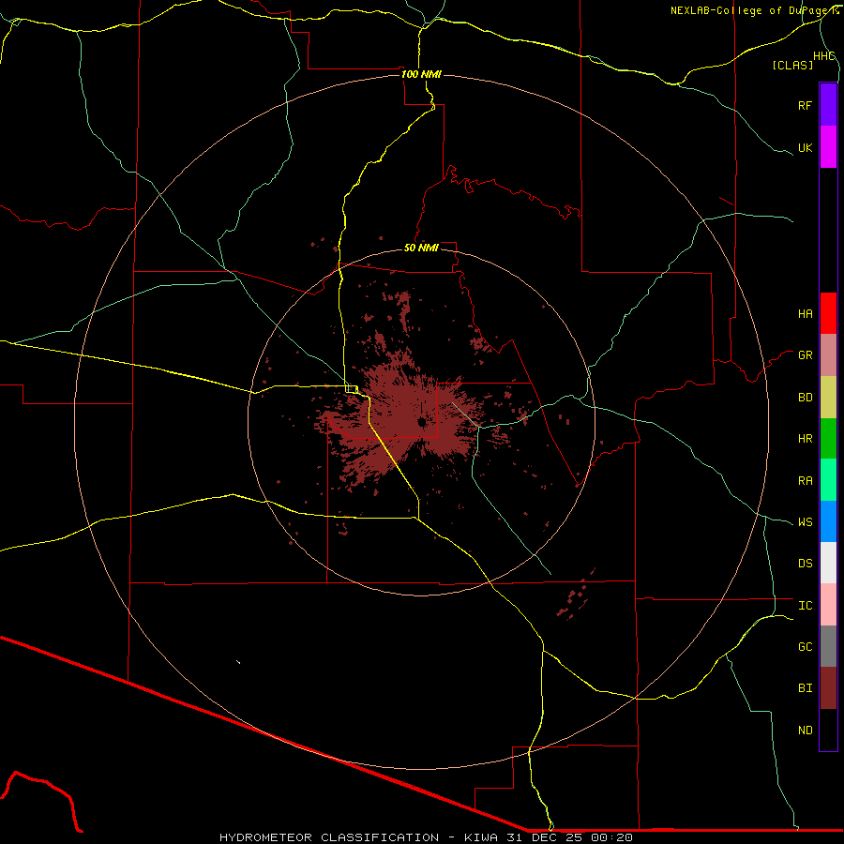Viewport: 844px width, 844px height.
Task: Pick the dark green HR swatch
Action: pos(828,439)
